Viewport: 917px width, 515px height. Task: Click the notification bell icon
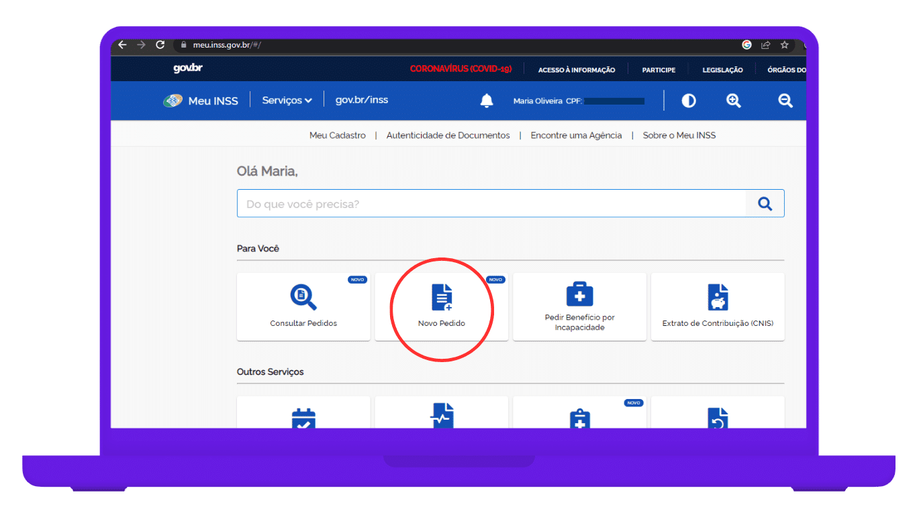tap(487, 101)
